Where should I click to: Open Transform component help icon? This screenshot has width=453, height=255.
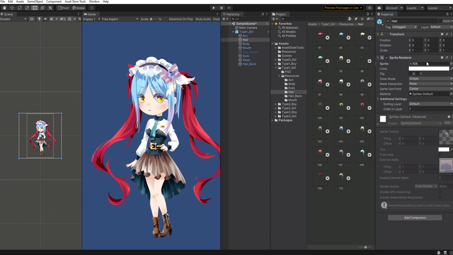pos(442,34)
